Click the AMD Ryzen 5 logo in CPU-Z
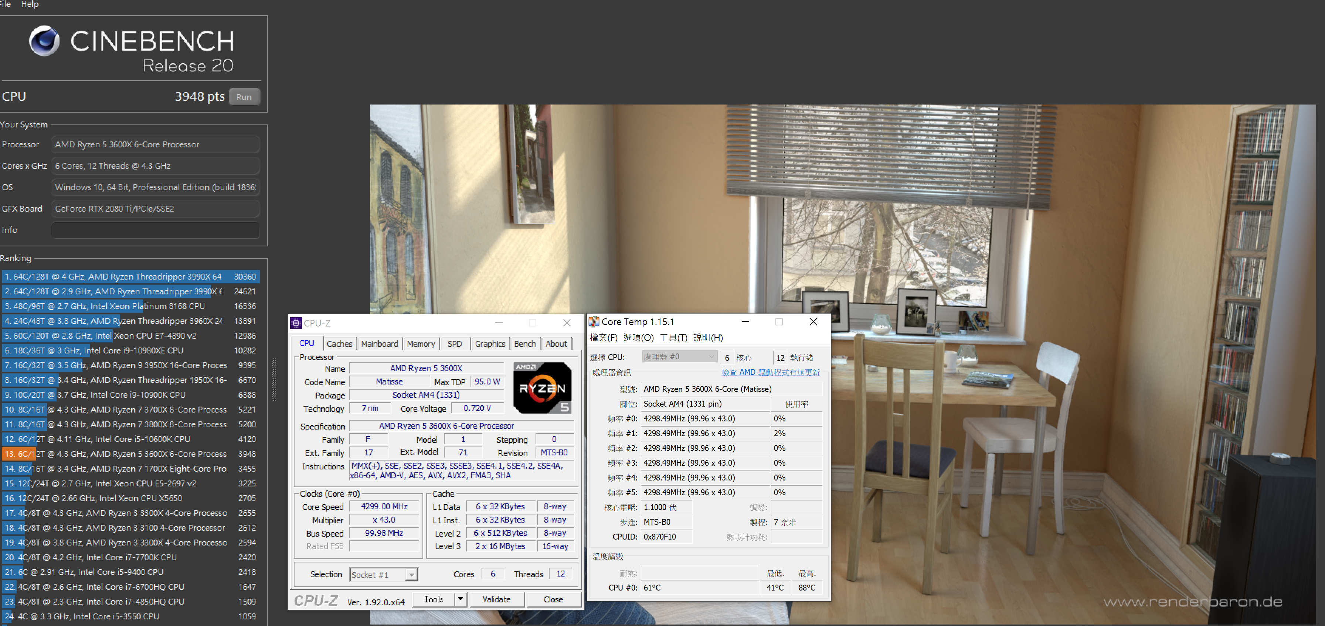The width and height of the screenshot is (1325, 626). pos(543,387)
